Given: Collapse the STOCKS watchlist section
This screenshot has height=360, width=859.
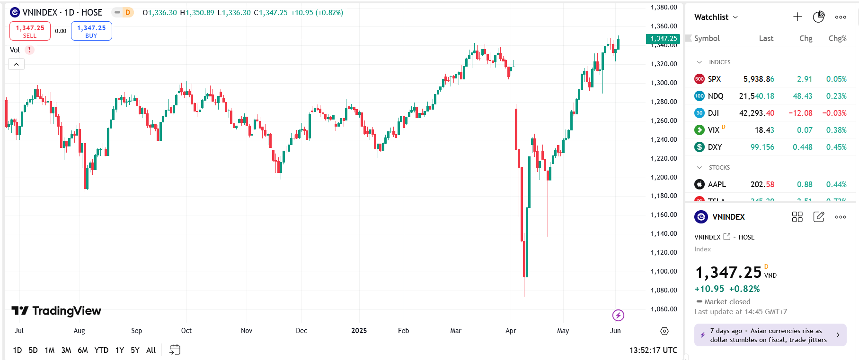Looking at the screenshot, I should 700,168.
